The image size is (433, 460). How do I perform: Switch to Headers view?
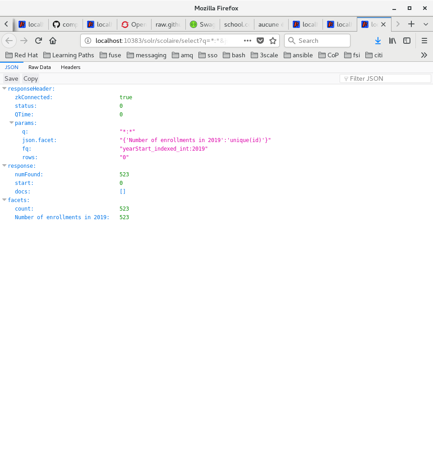pos(70,67)
